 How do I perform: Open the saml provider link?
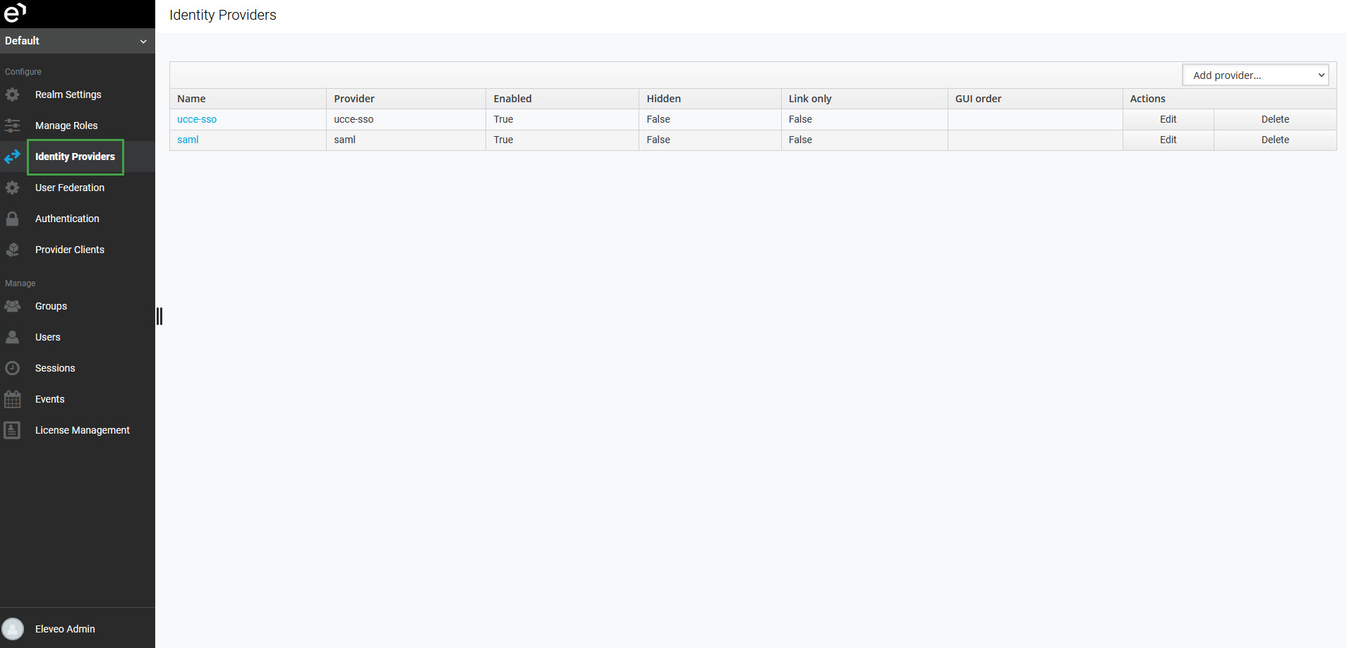pos(188,140)
